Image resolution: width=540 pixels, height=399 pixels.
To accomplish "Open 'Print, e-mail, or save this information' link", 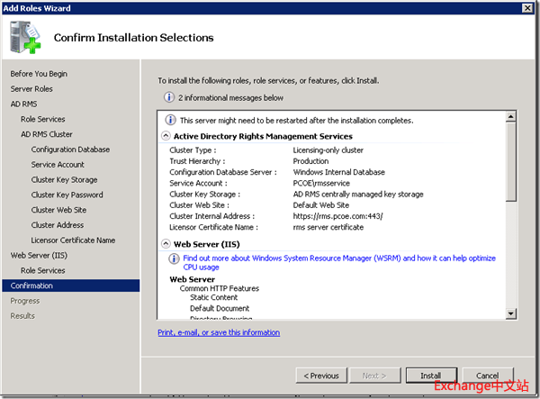I will (x=218, y=332).
